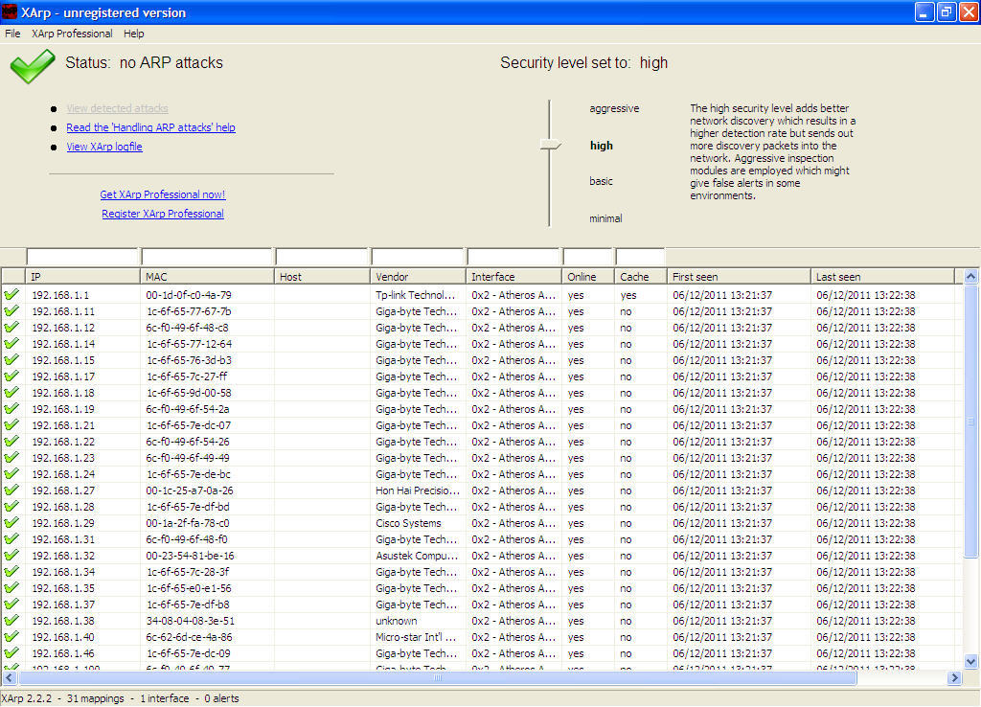Image resolution: width=981 pixels, height=707 pixels.
Task: Click the IP column filter field
Action: coord(82,257)
